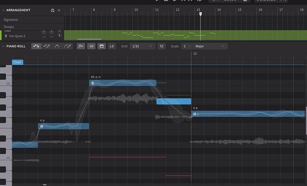Solo the Yun Quan 2 track
This screenshot has width=307, height=186.
[x=59, y=36]
